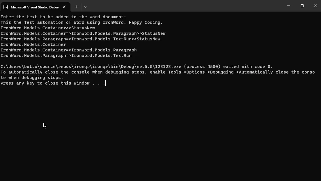This screenshot has width=321, height=181.
Task: Close the console window
Action: point(315,6)
